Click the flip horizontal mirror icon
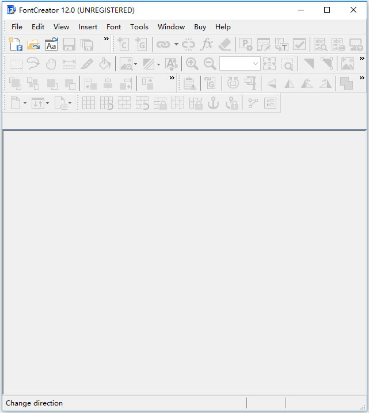The width and height of the screenshot is (369, 413). tap(290, 83)
